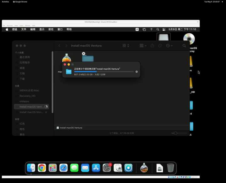Click the stop badge on the copying folder

coord(83,53)
